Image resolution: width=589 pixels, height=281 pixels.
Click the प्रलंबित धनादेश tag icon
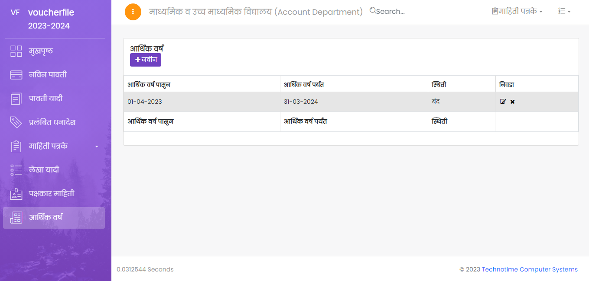16,122
